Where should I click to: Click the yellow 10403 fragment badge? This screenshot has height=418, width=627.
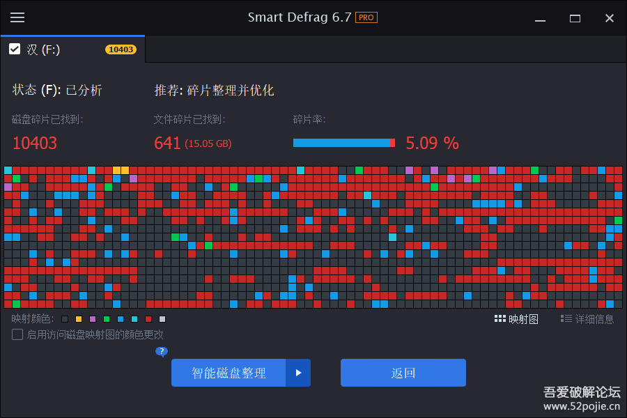(x=121, y=49)
